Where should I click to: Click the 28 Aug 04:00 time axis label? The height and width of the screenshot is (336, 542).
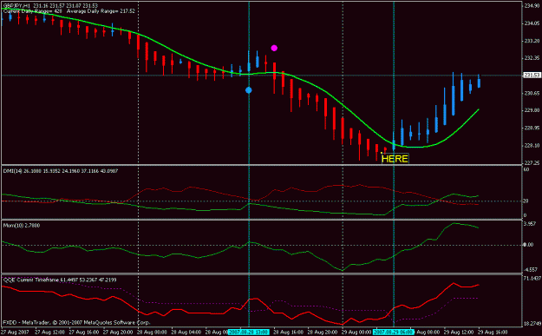[186, 333]
